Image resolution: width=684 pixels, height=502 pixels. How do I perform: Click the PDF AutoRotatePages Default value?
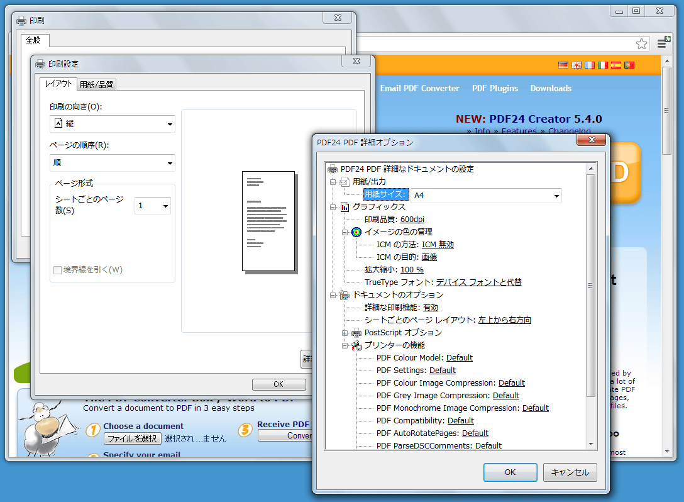[475, 433]
